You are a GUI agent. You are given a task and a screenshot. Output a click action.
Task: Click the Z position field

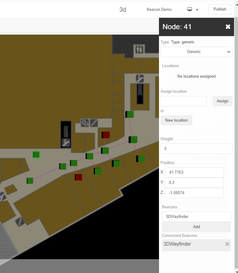click(194, 193)
